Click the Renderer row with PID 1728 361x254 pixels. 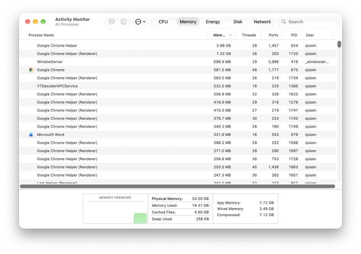tap(177, 159)
